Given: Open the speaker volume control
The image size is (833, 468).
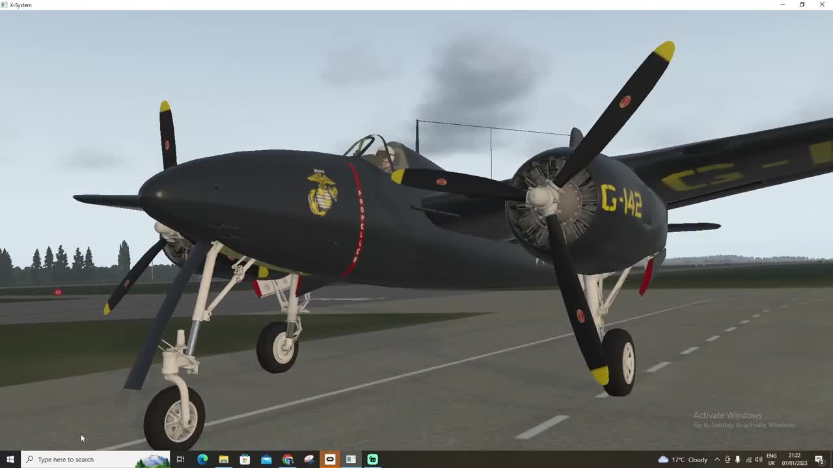Looking at the screenshot, I should point(759,460).
